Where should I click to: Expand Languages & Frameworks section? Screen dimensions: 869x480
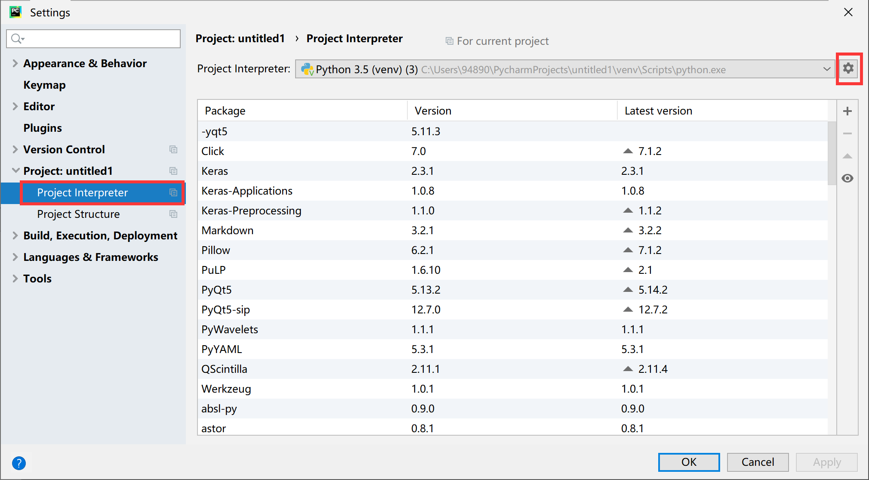[x=15, y=257]
